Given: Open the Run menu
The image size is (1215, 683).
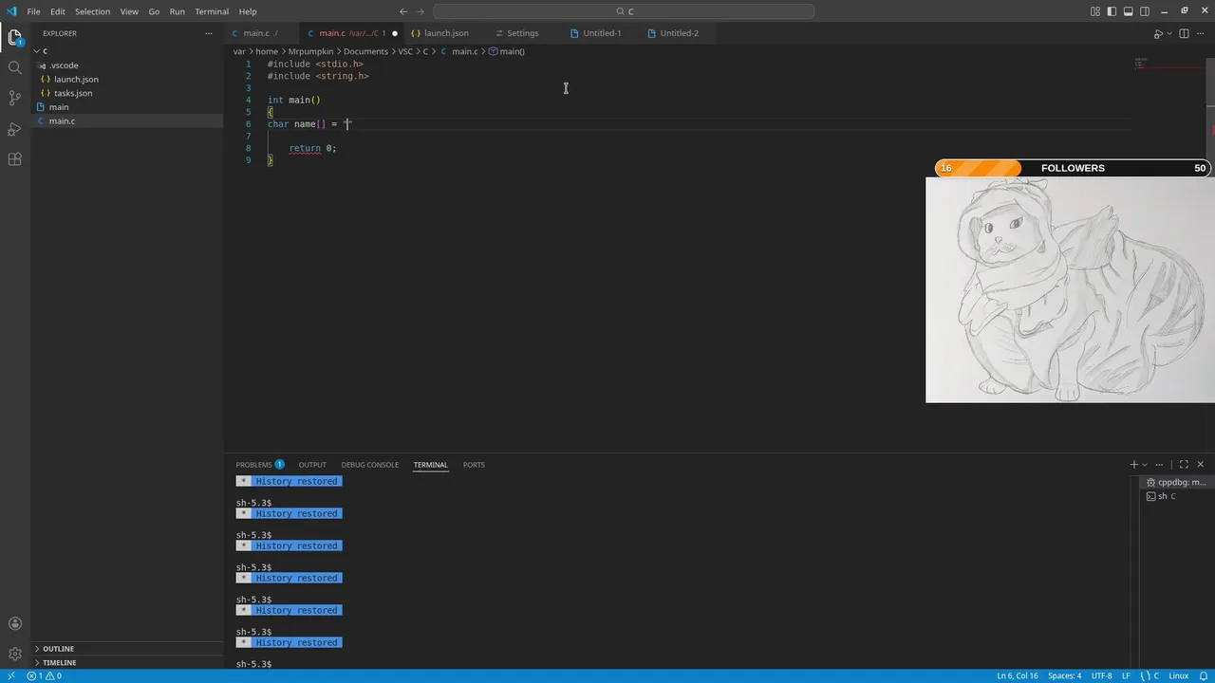Looking at the screenshot, I should 178,11.
